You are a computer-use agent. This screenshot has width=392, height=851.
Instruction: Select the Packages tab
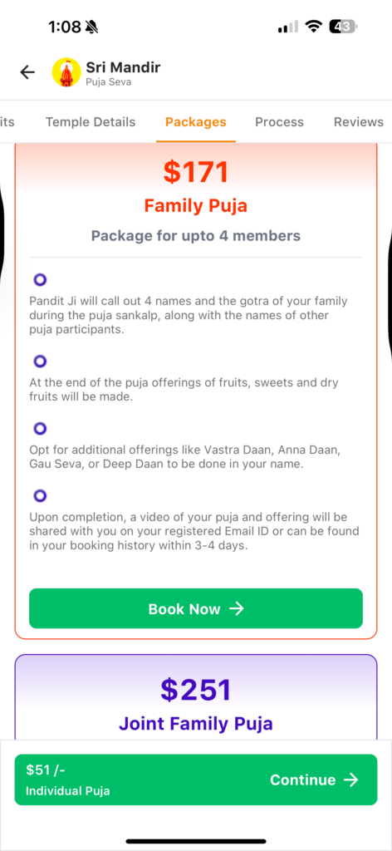click(196, 122)
